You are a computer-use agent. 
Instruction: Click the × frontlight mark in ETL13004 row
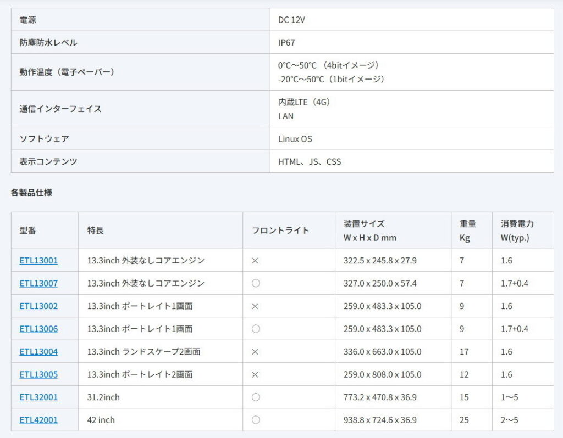[x=255, y=352]
